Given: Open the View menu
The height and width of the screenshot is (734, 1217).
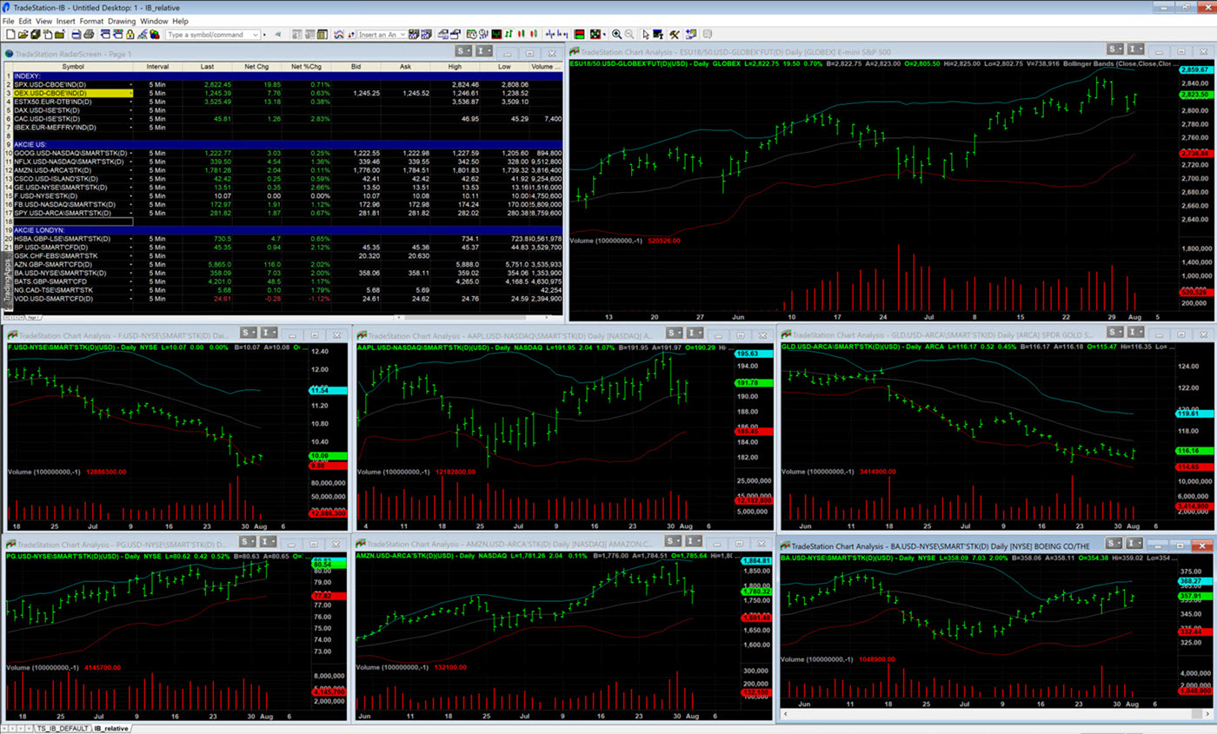Looking at the screenshot, I should (43, 21).
